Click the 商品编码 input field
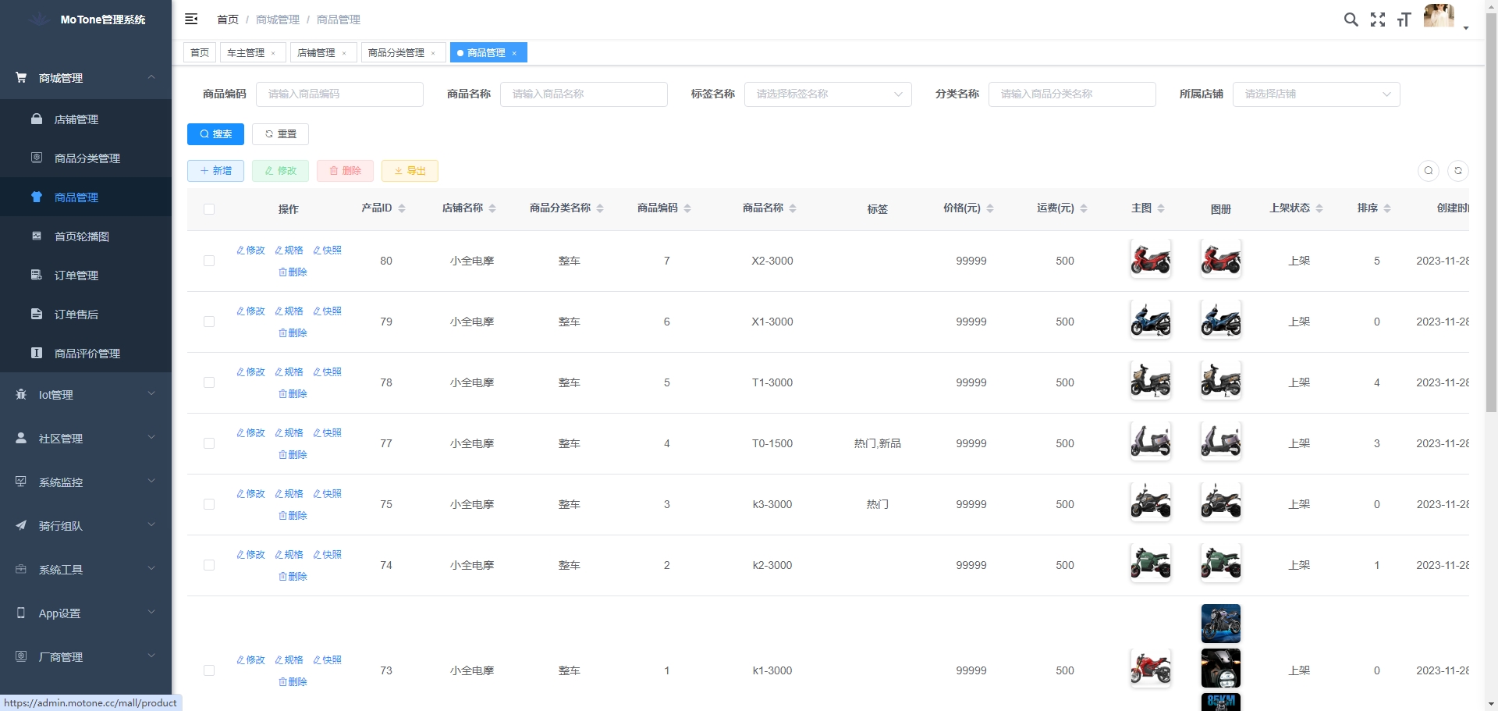Image resolution: width=1498 pixels, height=711 pixels. pos(339,94)
